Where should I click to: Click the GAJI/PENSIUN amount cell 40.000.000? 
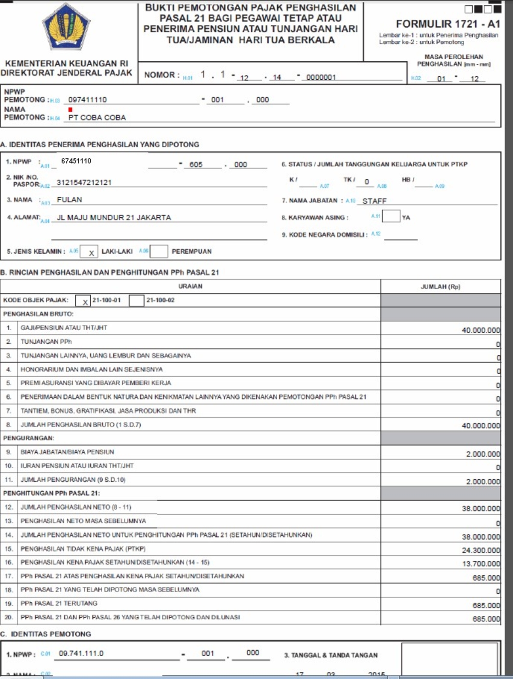[441, 330]
